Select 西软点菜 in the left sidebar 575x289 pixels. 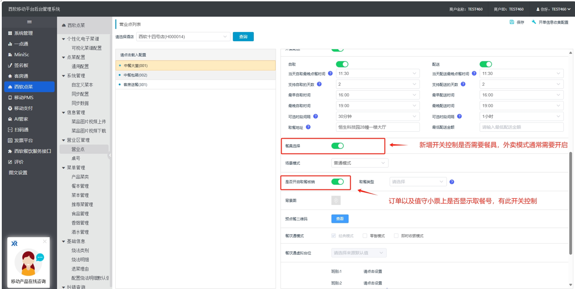pos(29,87)
